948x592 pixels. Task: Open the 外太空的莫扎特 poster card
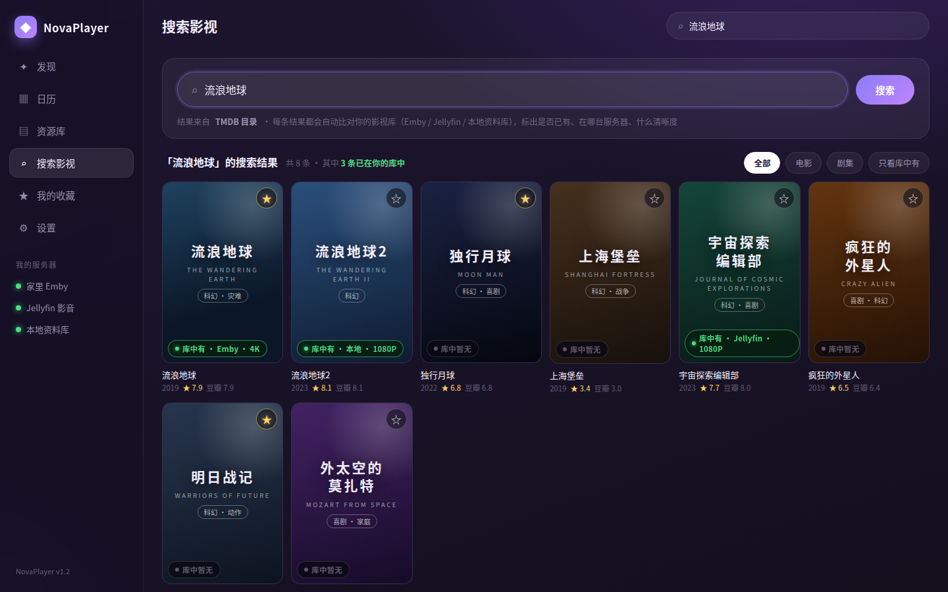[352, 493]
